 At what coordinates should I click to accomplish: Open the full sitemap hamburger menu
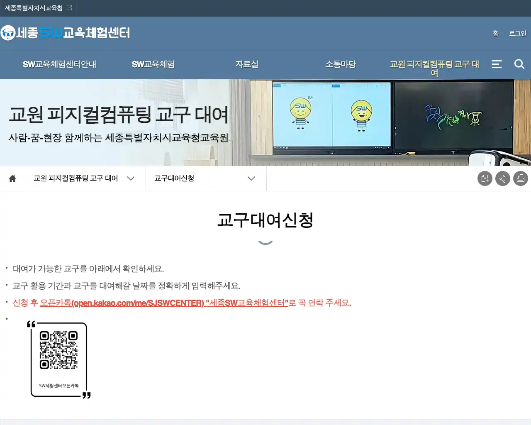497,64
